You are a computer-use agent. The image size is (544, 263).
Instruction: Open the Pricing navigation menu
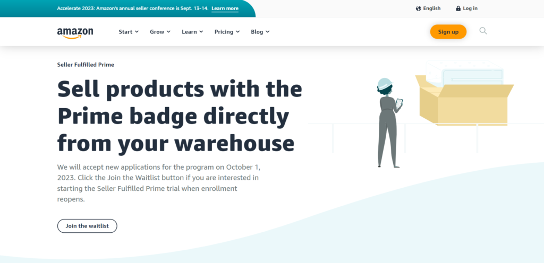(x=227, y=31)
